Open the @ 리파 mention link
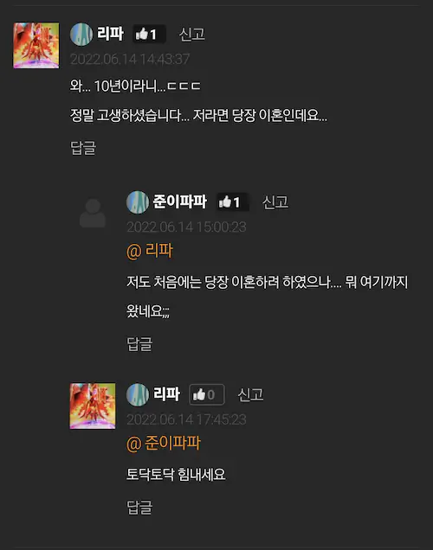The height and width of the screenshot is (550, 433). click(150, 251)
